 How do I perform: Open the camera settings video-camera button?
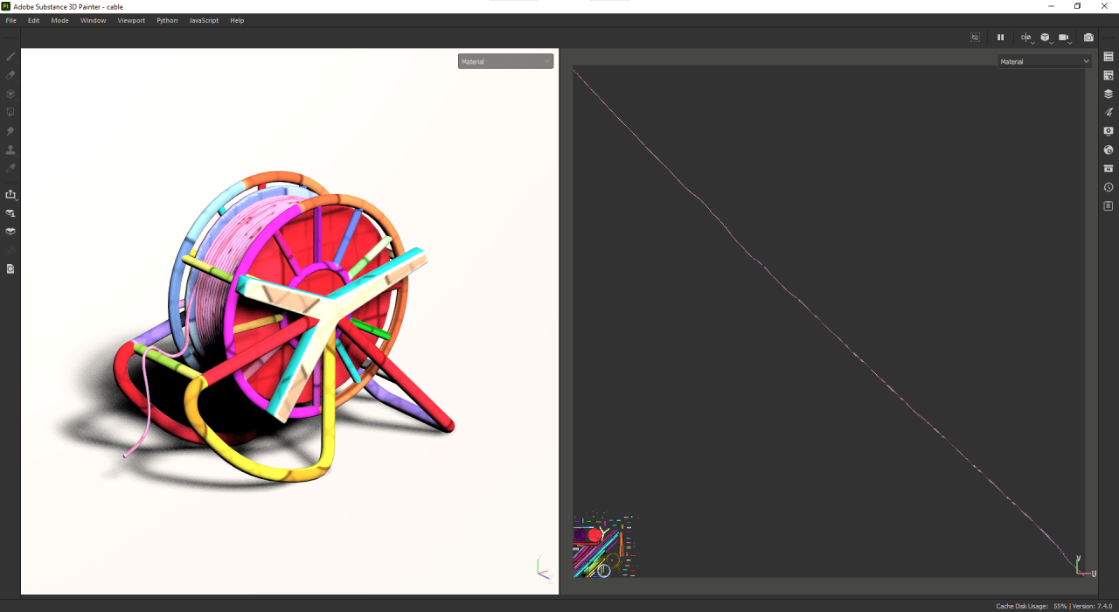click(x=1065, y=38)
